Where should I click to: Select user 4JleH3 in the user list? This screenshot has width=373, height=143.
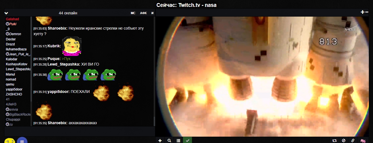coord(11,104)
